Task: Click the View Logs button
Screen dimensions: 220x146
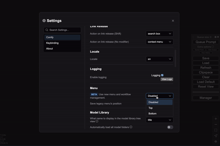Action: tap(167, 79)
